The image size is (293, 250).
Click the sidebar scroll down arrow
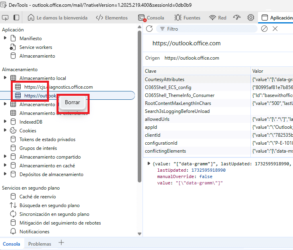click(139, 234)
